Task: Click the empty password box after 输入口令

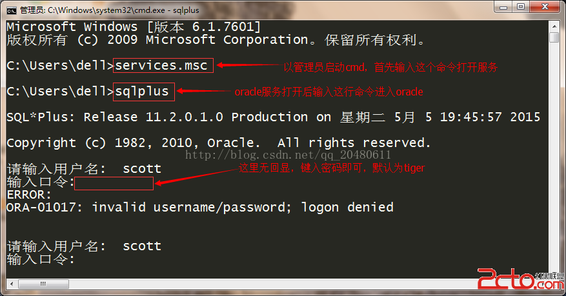Action: tap(114, 184)
